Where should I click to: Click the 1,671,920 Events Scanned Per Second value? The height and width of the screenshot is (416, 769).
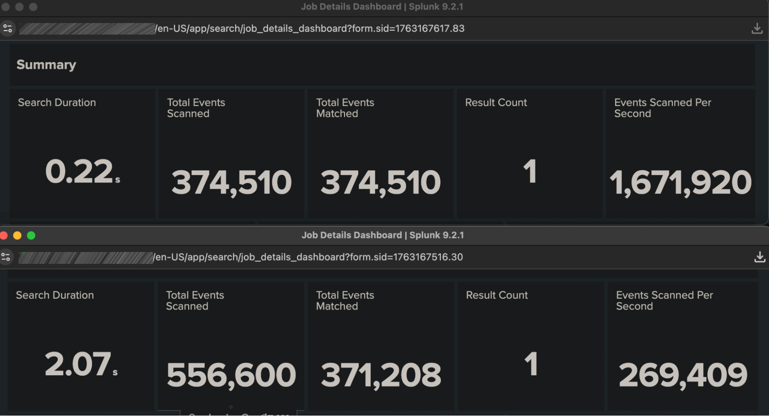click(x=680, y=182)
